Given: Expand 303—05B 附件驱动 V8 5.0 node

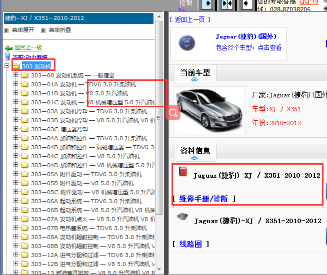Looking at the screenshot, I should [x=15, y=183].
